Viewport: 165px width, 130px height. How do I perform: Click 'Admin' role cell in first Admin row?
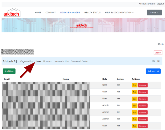[x=105, y=105]
